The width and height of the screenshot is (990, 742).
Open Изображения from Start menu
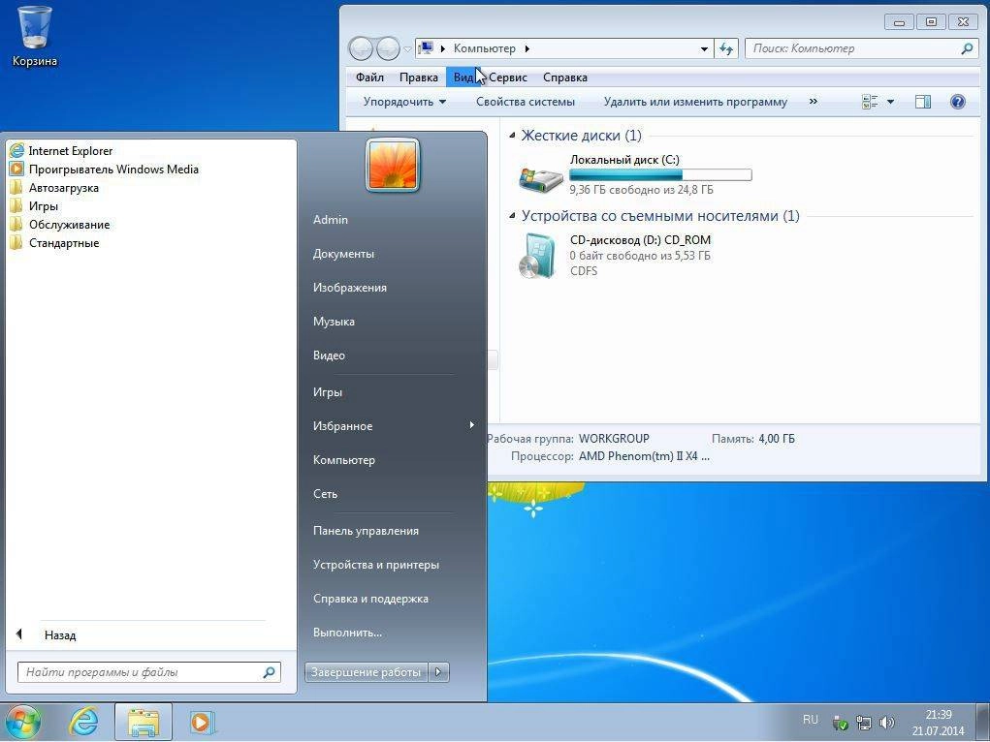[x=350, y=287]
